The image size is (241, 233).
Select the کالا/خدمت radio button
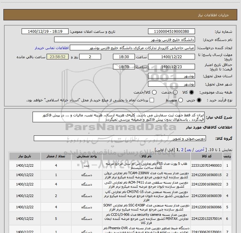[154, 92]
